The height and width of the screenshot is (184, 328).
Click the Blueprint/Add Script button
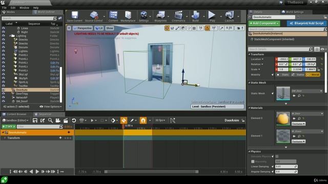click(306, 24)
